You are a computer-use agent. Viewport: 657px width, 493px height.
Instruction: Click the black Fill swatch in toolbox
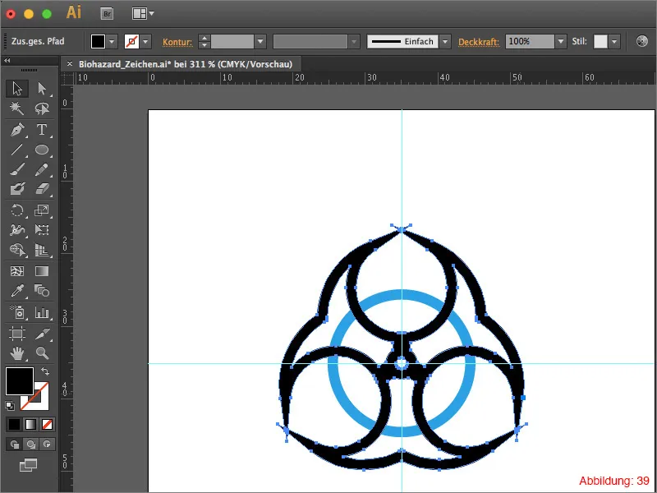[x=19, y=381]
